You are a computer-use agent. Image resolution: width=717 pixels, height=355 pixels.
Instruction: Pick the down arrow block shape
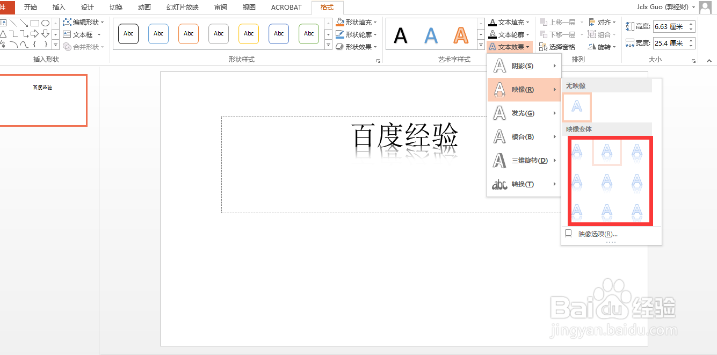46,34
